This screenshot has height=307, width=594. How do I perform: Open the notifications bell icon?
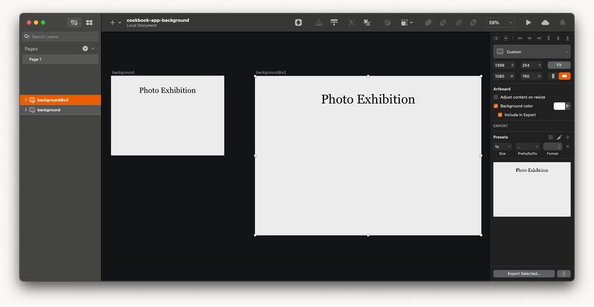[562, 23]
